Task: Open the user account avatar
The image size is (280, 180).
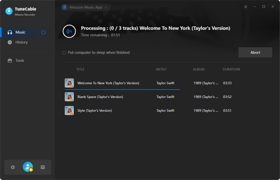Action: 28,167
